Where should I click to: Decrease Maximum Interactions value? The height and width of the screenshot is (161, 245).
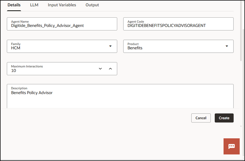100,69
